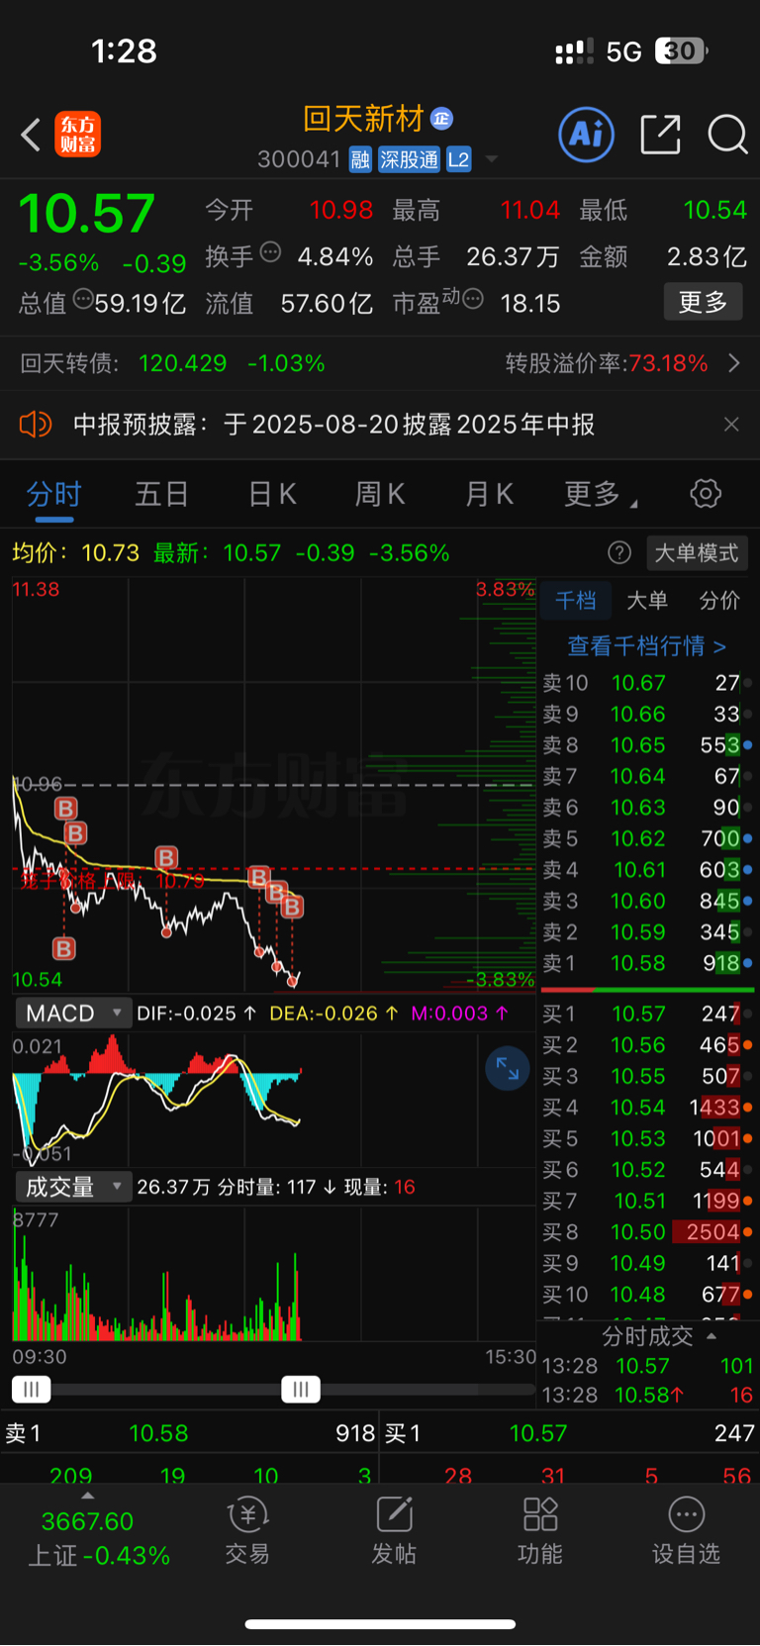Expand the stock code dropdown arrow
This screenshot has height=1646, width=760.
click(492, 159)
